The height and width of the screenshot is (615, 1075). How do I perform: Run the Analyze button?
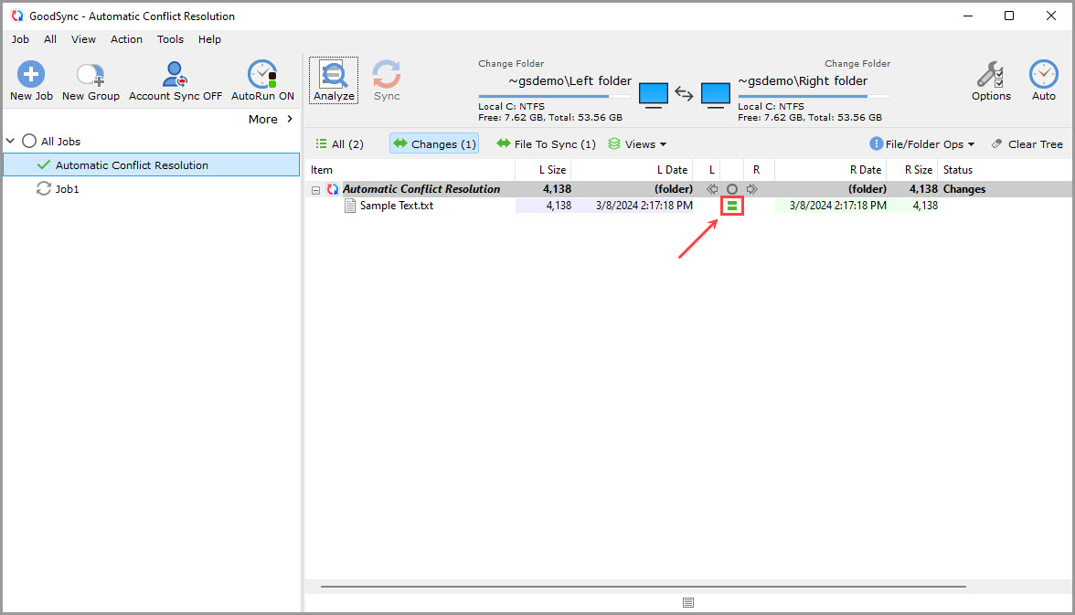(x=333, y=80)
